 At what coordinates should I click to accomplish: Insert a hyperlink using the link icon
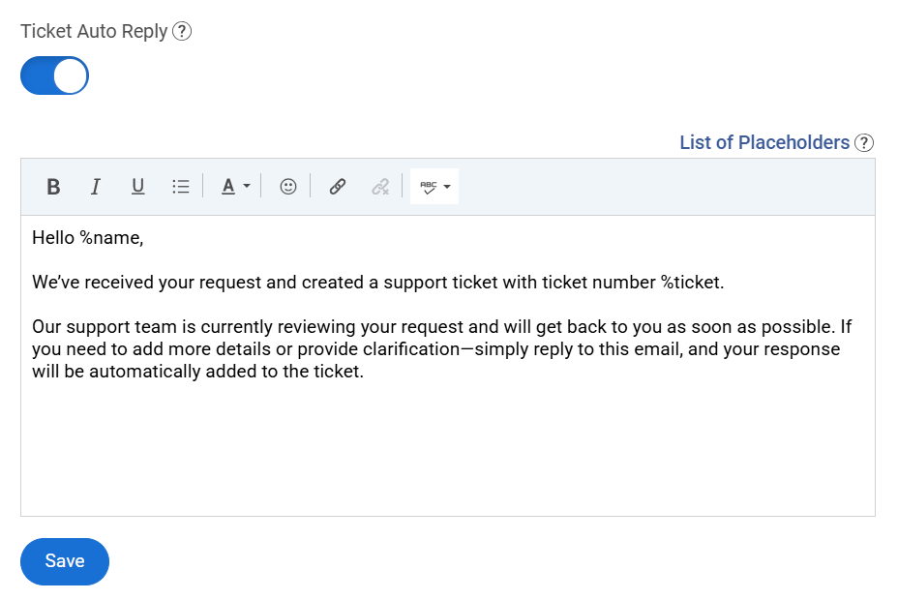[337, 186]
